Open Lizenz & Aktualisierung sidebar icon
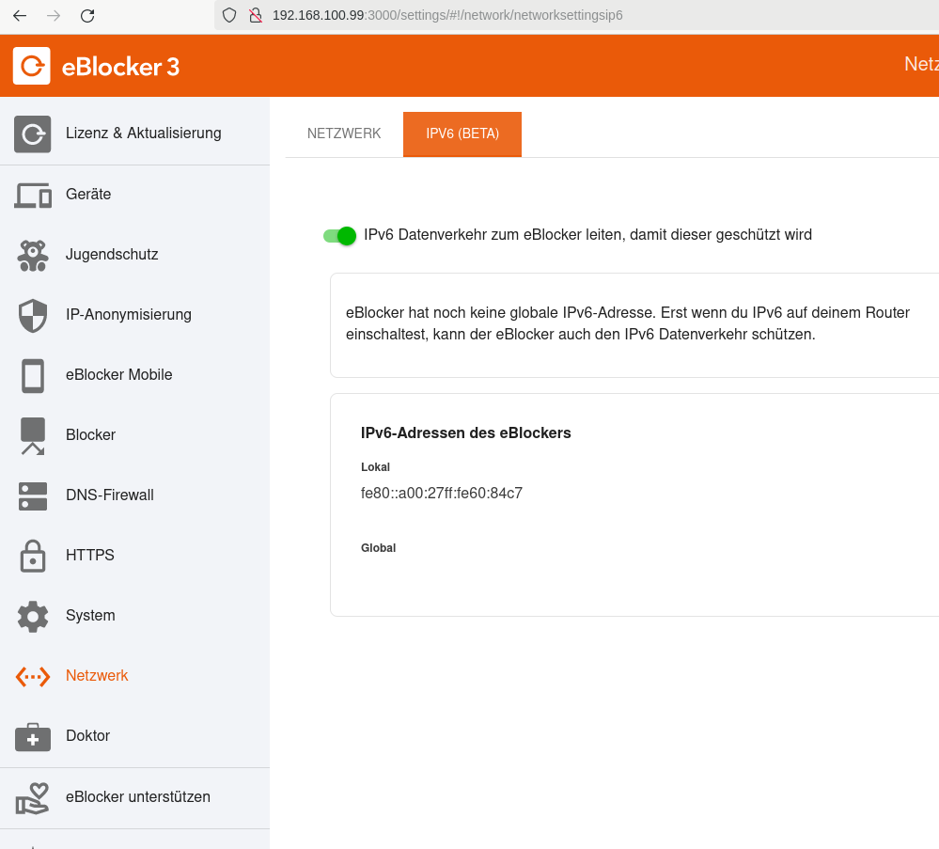This screenshot has width=939, height=849. point(32,134)
